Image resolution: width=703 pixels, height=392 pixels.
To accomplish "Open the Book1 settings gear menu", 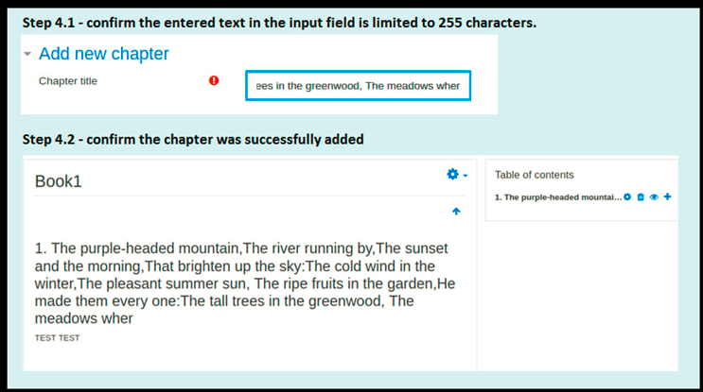I will click(453, 174).
